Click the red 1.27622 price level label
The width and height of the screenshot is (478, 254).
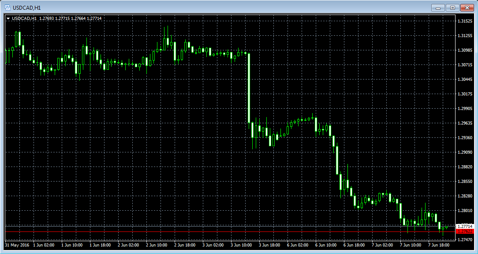[x=465, y=231]
